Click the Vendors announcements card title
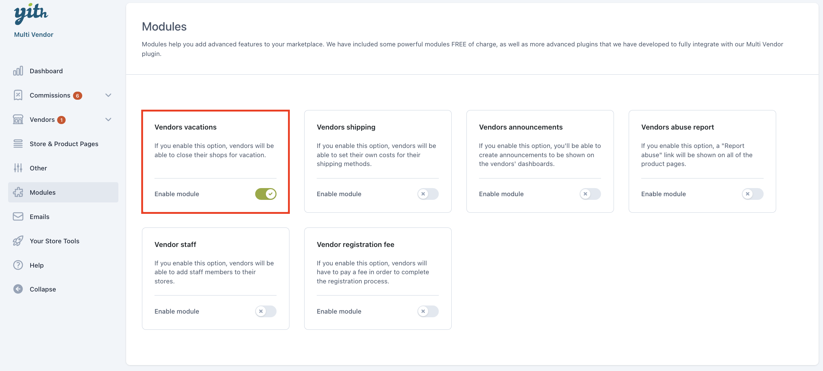 tap(521, 127)
